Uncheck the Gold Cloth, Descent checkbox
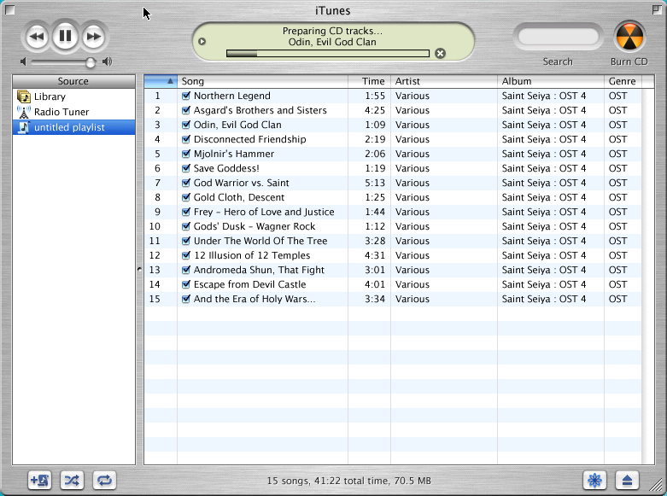 point(186,197)
